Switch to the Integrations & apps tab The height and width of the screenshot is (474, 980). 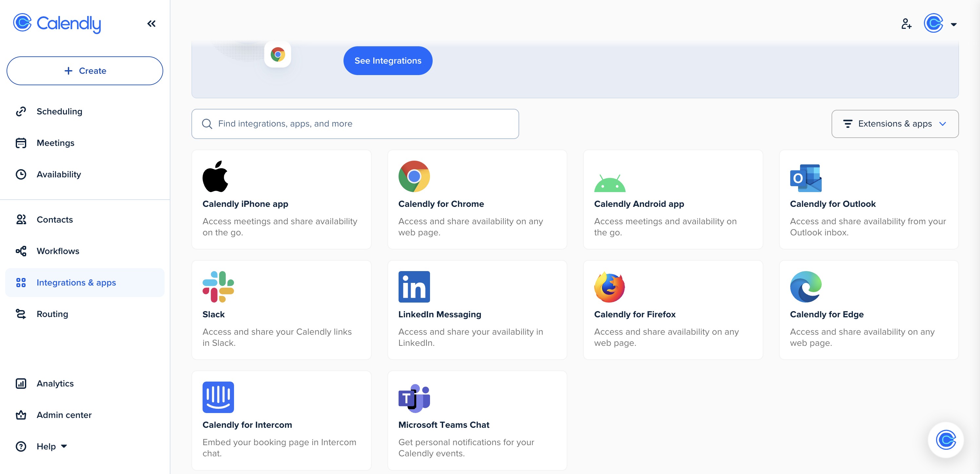click(x=76, y=282)
